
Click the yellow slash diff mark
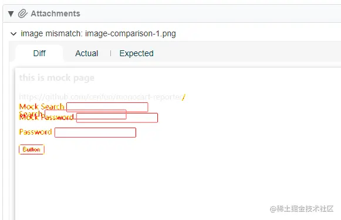pos(184,97)
